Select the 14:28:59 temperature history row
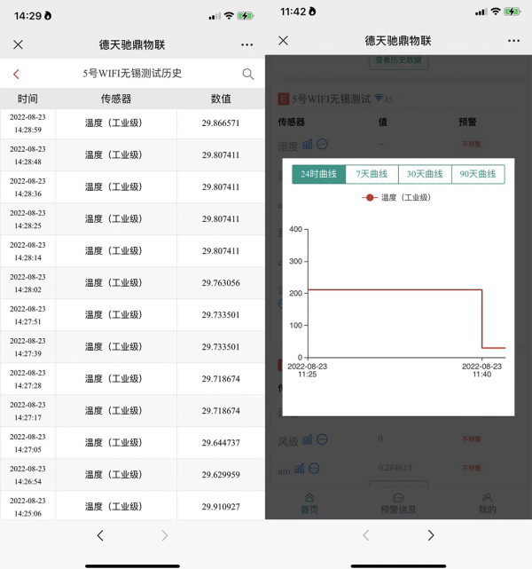This screenshot has width=532, height=569. point(132,123)
